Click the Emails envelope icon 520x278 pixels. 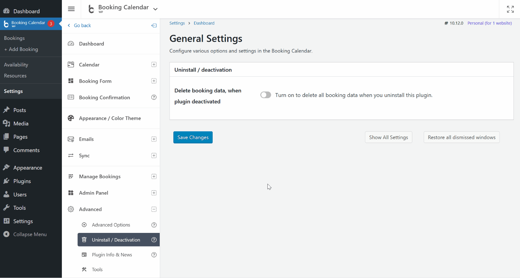[x=71, y=139]
